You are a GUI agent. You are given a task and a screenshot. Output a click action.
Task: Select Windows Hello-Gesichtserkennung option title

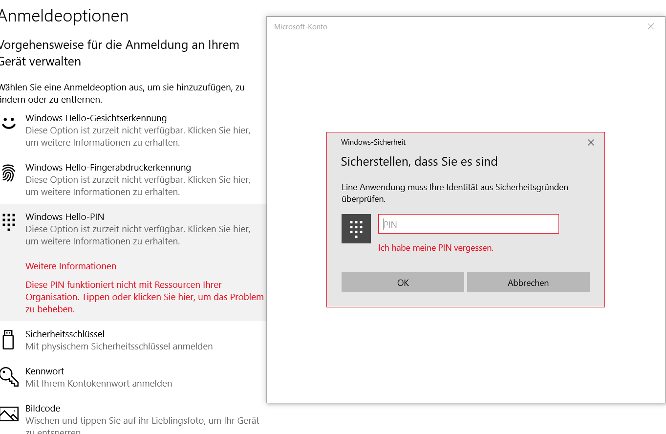coord(96,118)
